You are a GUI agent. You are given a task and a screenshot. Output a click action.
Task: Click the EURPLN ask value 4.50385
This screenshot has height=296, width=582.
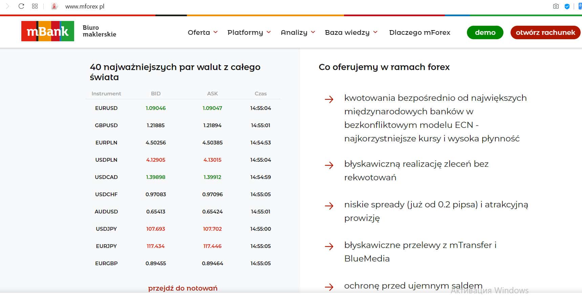click(213, 143)
